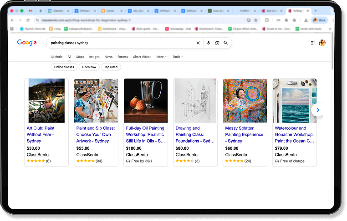Expand the Tools dropdown
The height and width of the screenshot is (221, 347).
tap(178, 57)
